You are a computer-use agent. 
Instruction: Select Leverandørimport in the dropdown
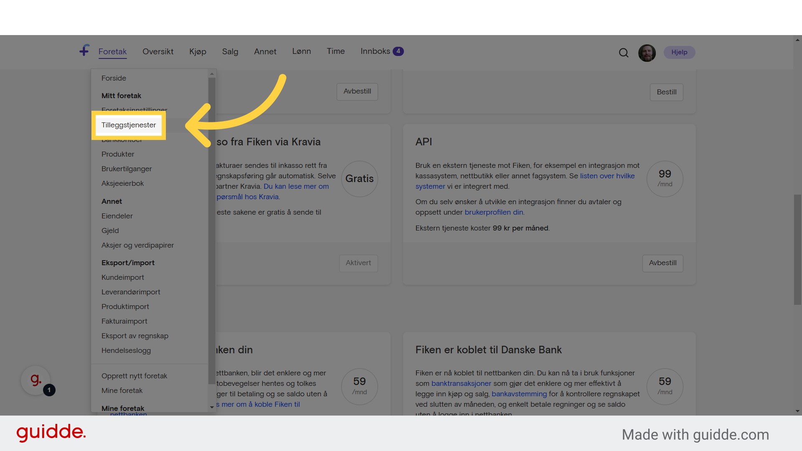(131, 292)
